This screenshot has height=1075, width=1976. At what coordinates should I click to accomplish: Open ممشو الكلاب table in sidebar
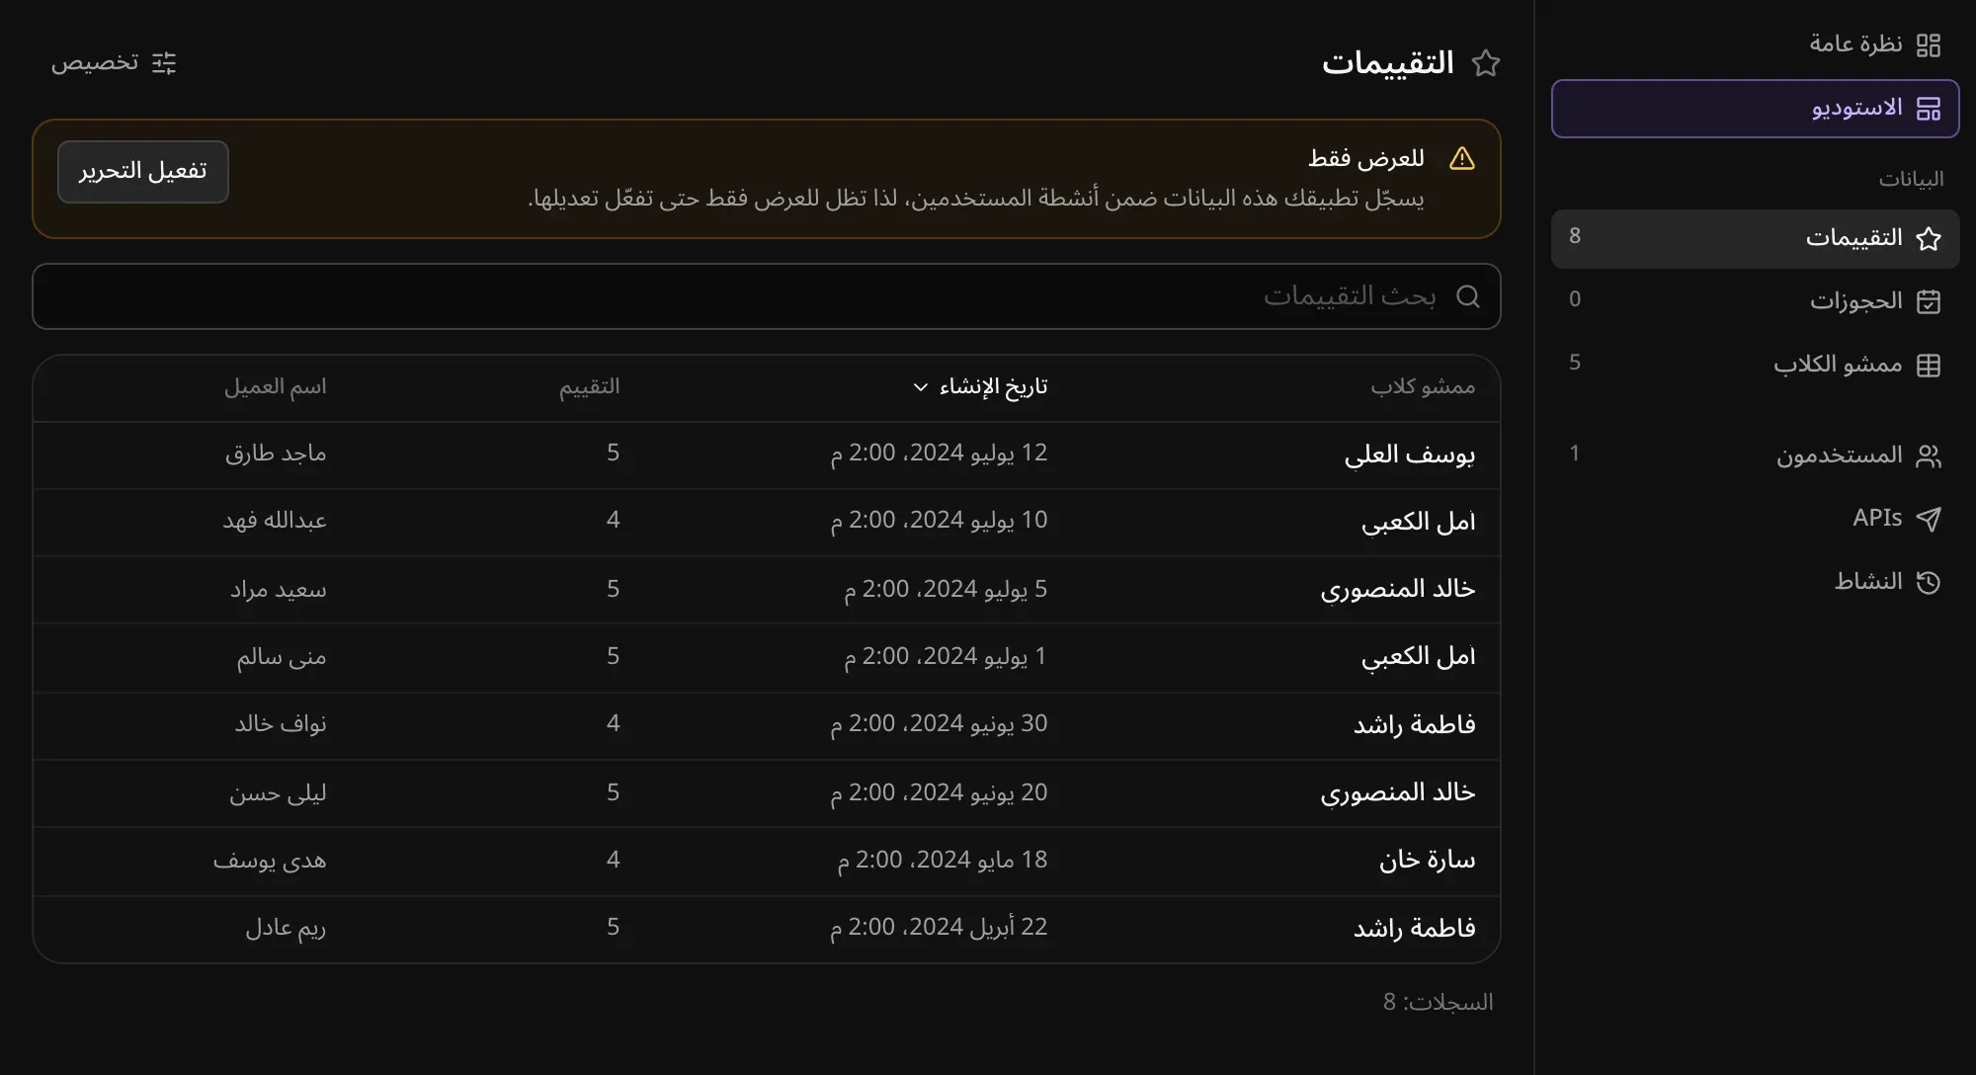point(1755,365)
